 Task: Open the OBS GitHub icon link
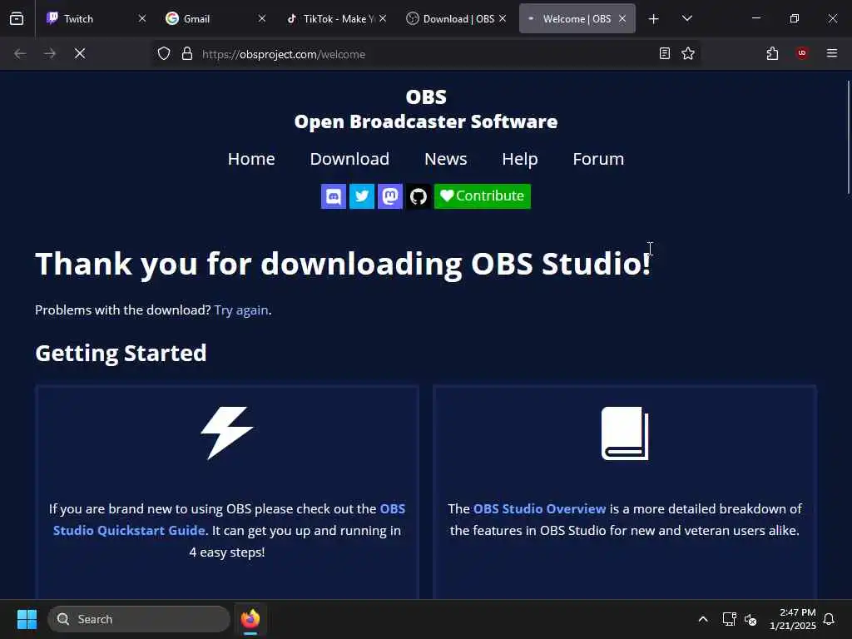click(418, 196)
